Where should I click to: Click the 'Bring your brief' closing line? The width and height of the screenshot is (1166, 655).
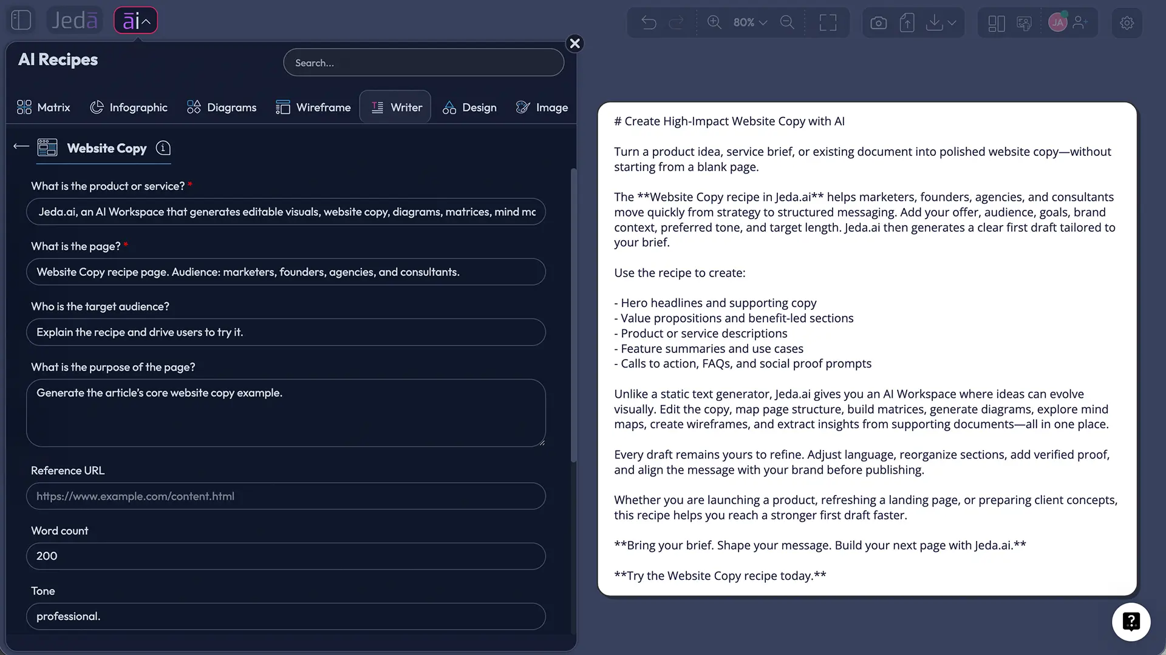820,545
